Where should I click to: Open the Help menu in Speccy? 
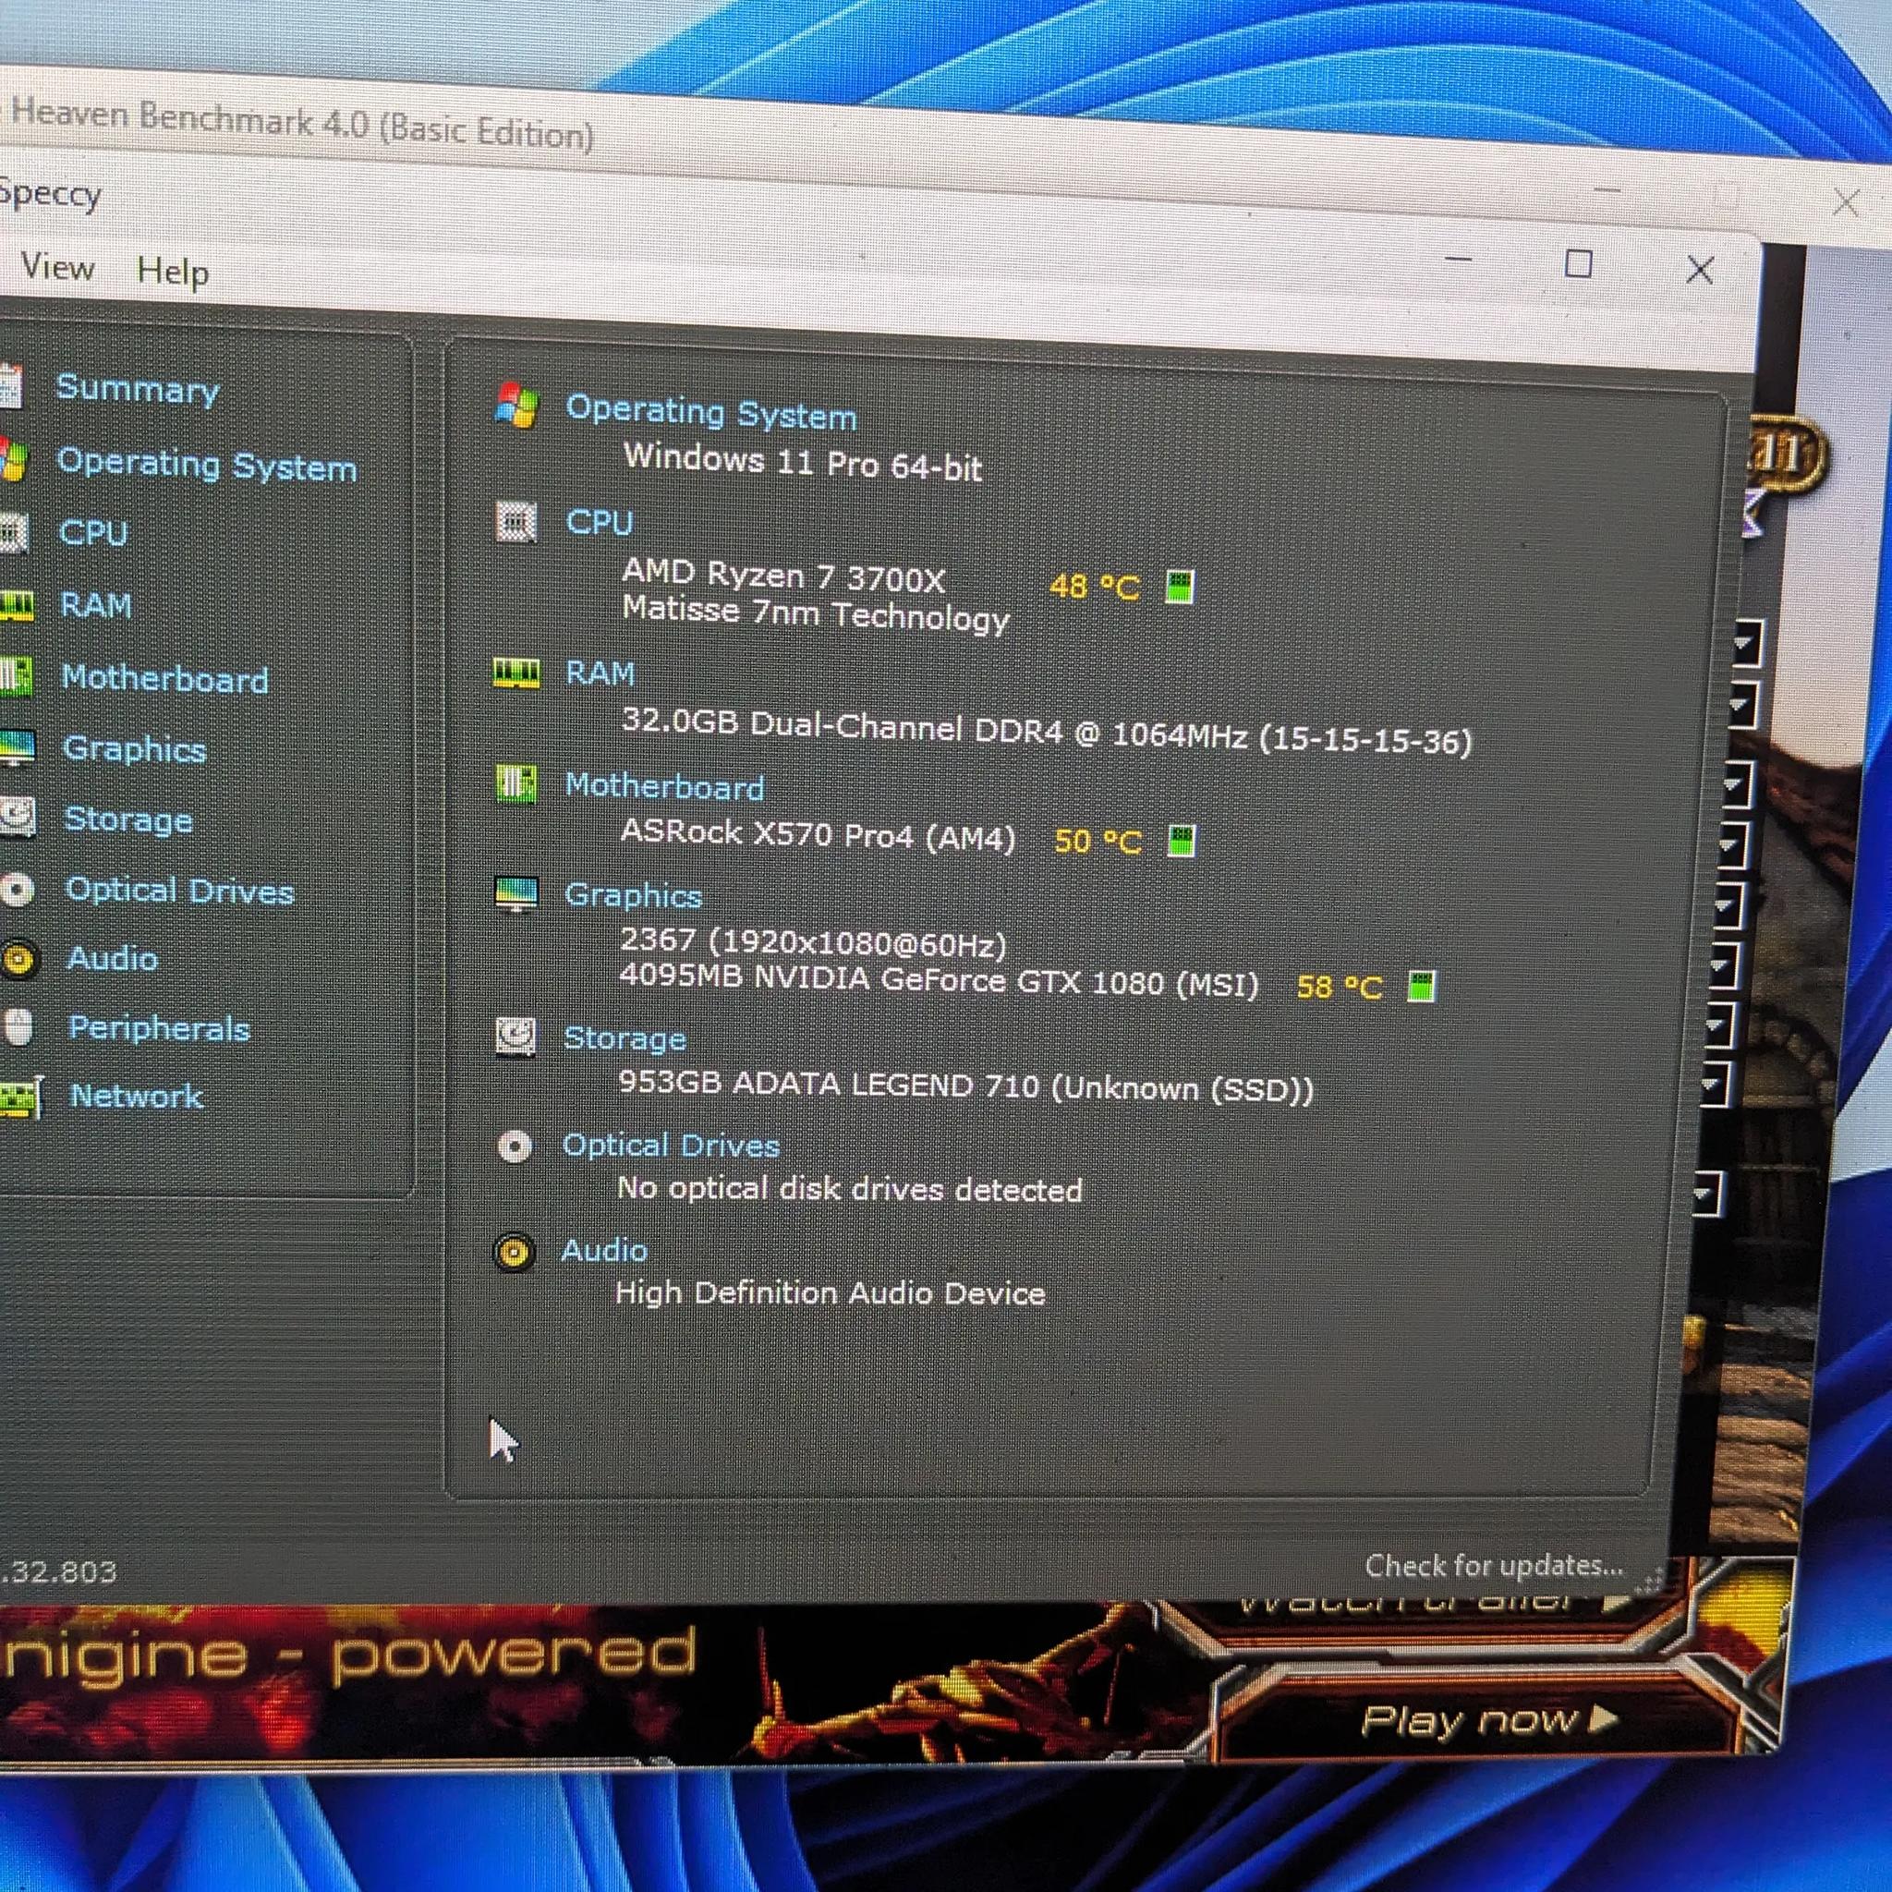173,272
